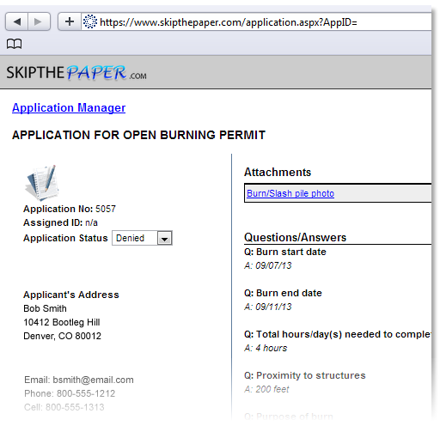Select the Burn end date answer 09/11/13
Image resolution: width=440 pixels, height=438 pixels.
(x=273, y=307)
